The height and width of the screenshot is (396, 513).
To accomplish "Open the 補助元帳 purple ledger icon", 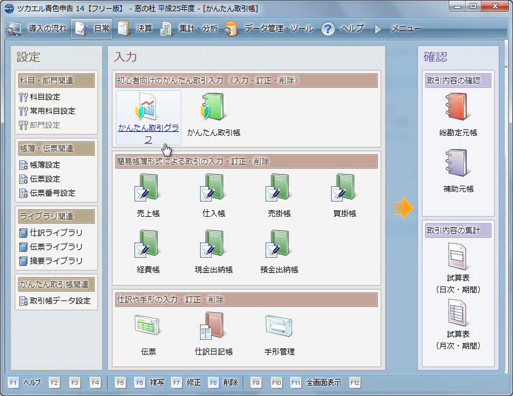I will pos(457,163).
